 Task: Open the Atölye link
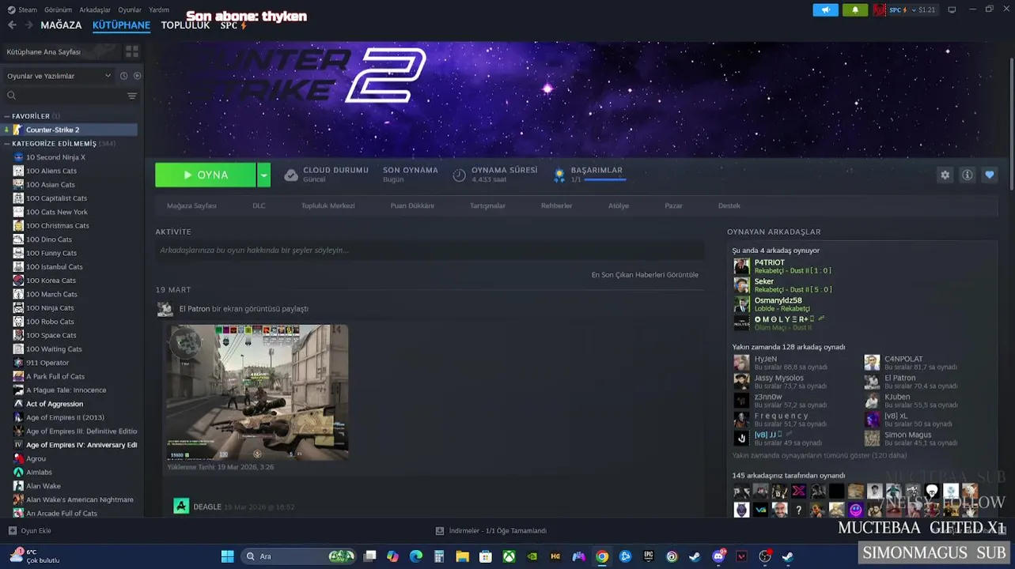click(619, 205)
